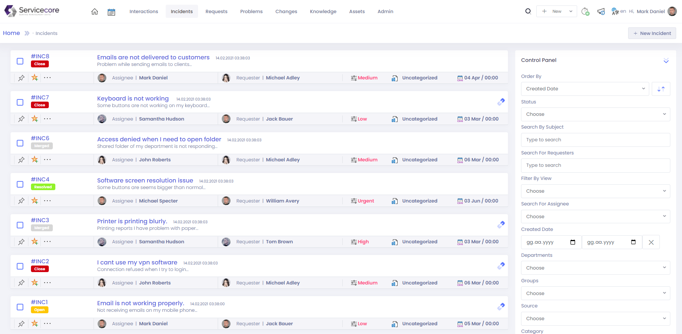
Task: Go to the Home icon in navbar
Action: point(95,12)
